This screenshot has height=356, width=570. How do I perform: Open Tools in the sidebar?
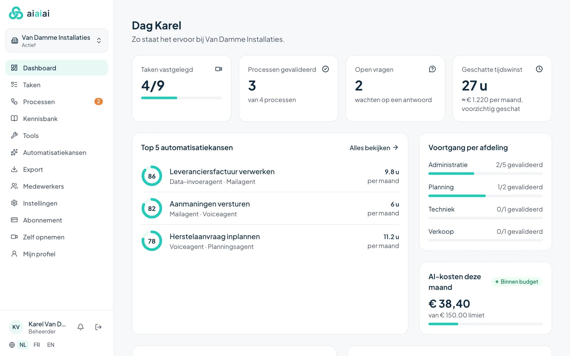tap(57, 136)
